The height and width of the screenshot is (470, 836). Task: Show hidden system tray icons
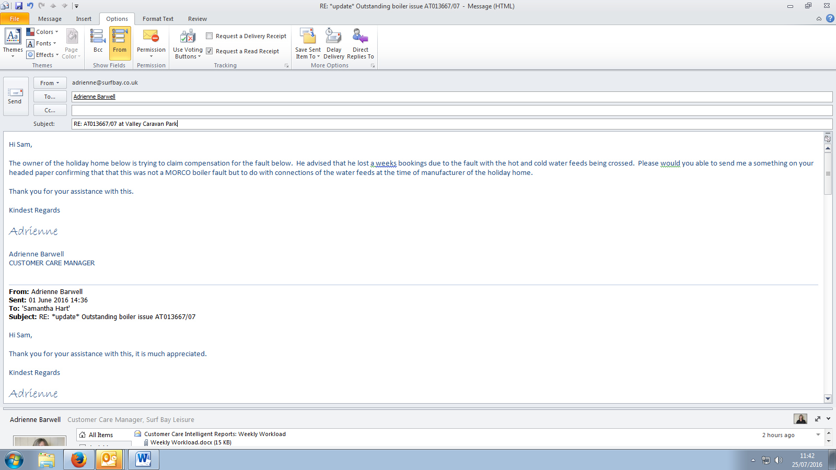(753, 460)
